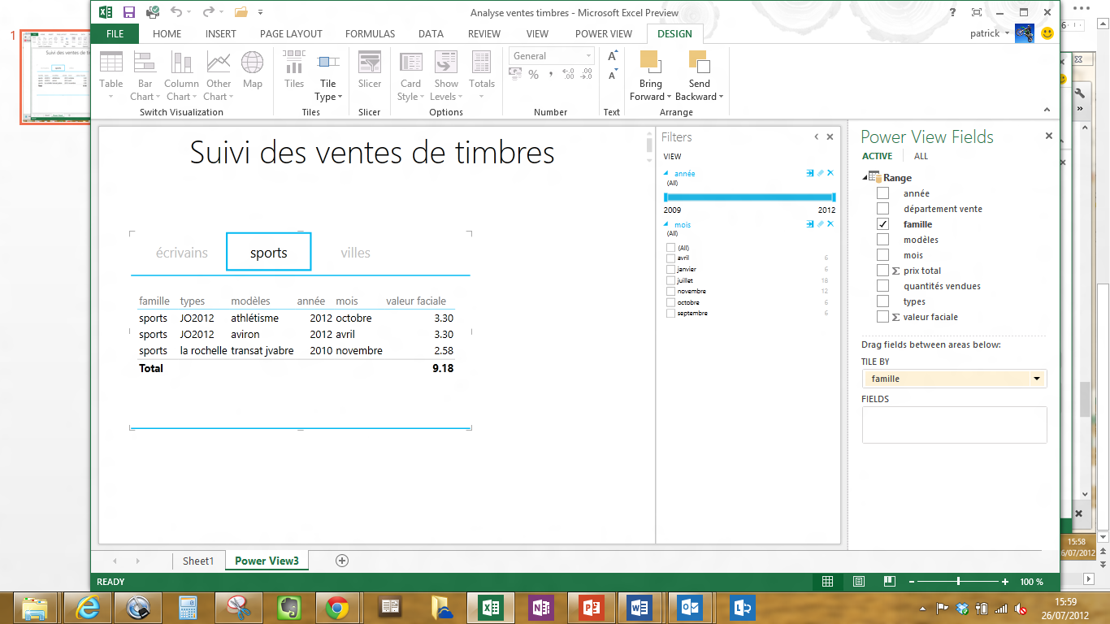Switch to the POWER VIEW ribbon tab
The image size is (1110, 624).
click(603, 34)
